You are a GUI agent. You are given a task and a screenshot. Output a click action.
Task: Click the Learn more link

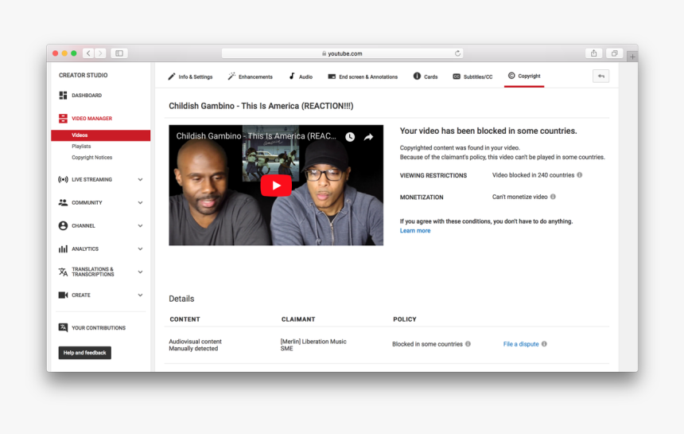pos(415,231)
